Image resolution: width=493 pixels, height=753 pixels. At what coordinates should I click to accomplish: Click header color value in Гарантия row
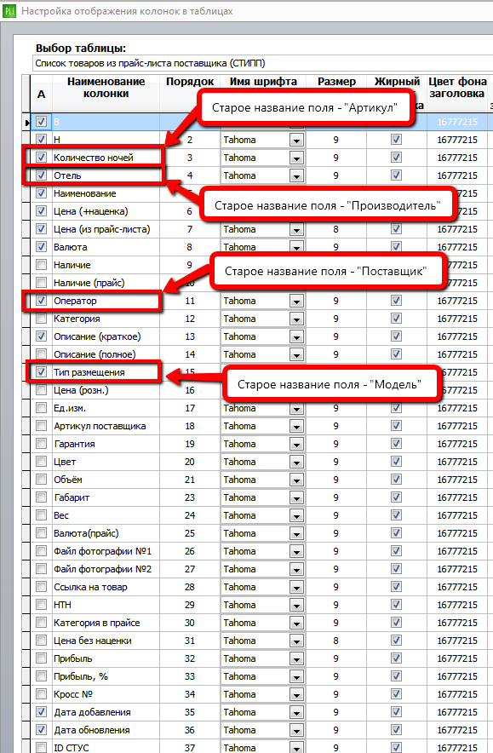[x=457, y=444]
